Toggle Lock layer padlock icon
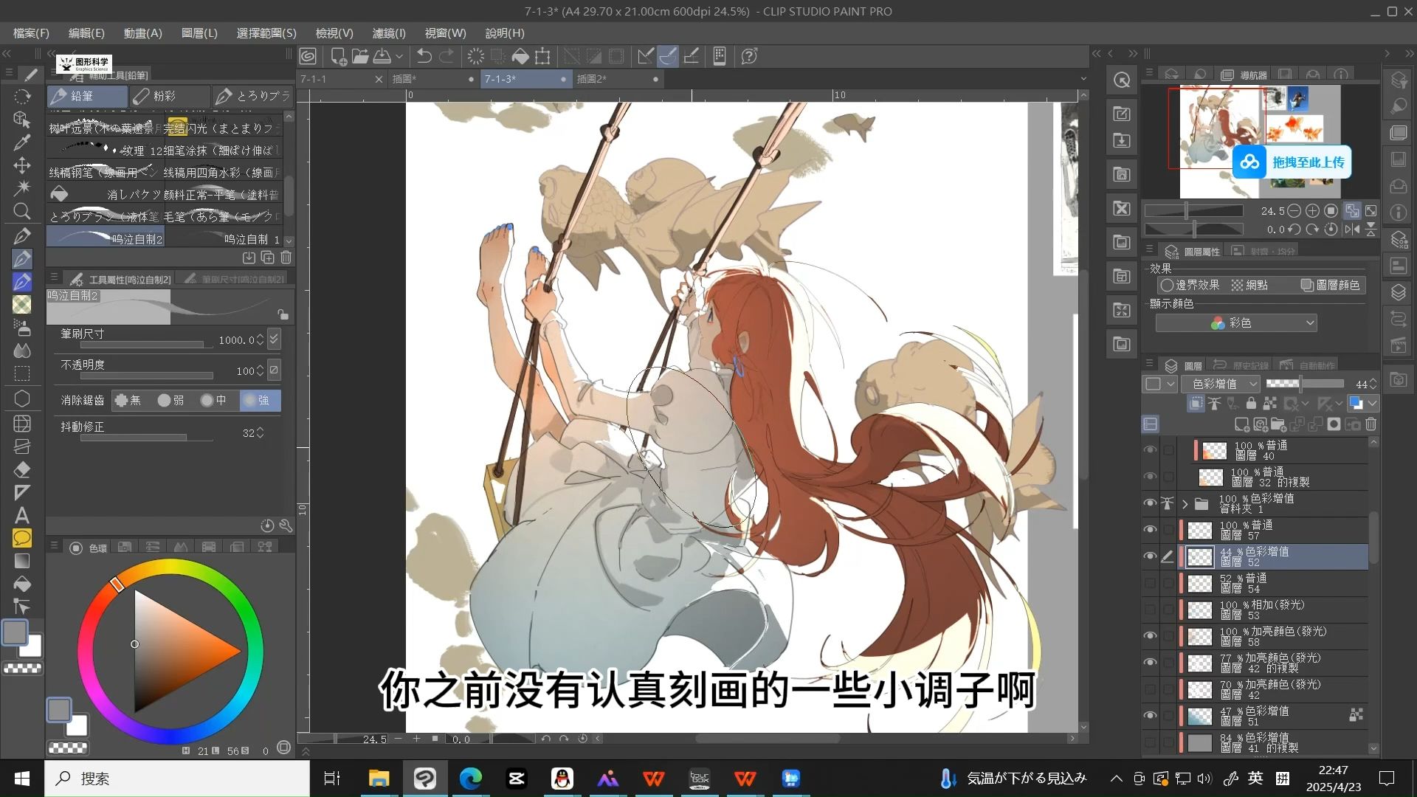The height and width of the screenshot is (797, 1417). click(1250, 404)
